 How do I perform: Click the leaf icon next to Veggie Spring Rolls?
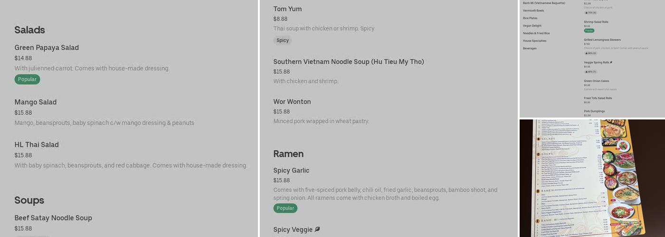tap(611, 63)
